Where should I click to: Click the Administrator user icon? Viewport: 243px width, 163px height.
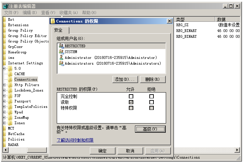(x=61, y=58)
